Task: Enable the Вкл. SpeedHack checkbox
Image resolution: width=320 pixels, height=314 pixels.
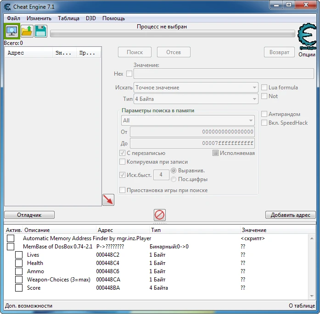Action: click(264, 123)
